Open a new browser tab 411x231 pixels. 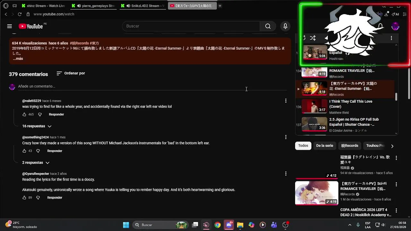(220, 6)
